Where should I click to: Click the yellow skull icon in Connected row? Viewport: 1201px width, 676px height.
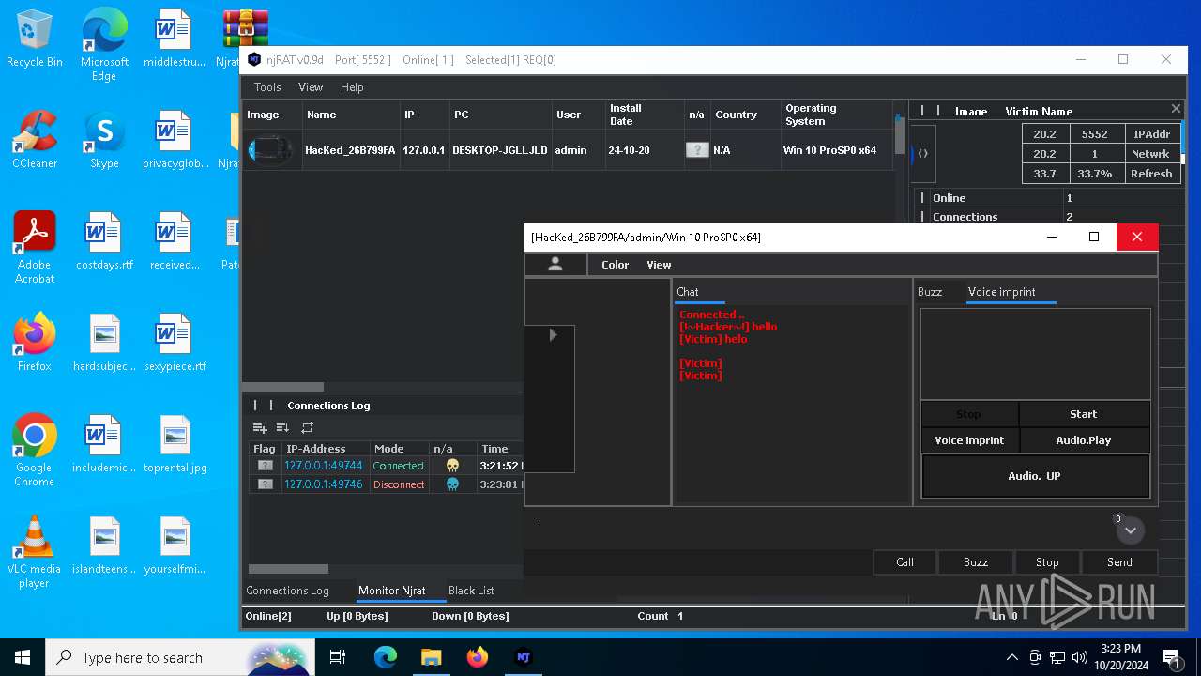tap(452, 466)
